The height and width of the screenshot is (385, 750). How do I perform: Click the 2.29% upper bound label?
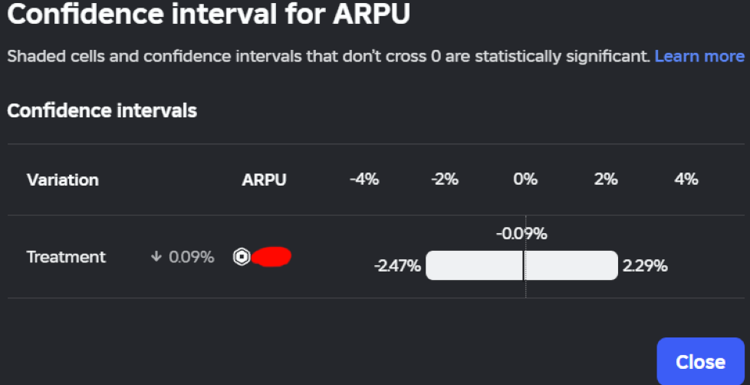tap(645, 266)
